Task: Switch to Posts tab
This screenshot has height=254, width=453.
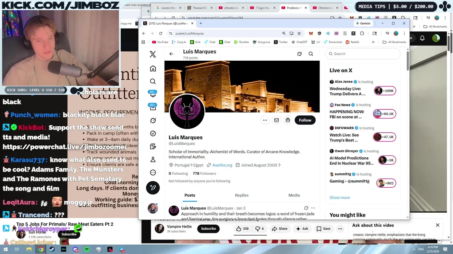Action: [190, 195]
